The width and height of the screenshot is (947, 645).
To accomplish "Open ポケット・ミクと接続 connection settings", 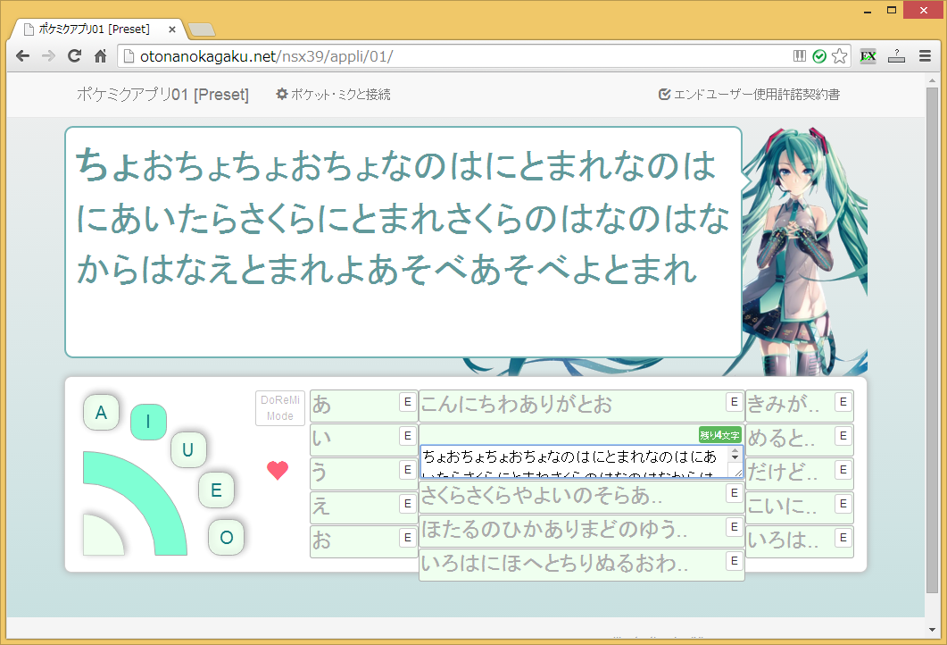I will click(334, 95).
